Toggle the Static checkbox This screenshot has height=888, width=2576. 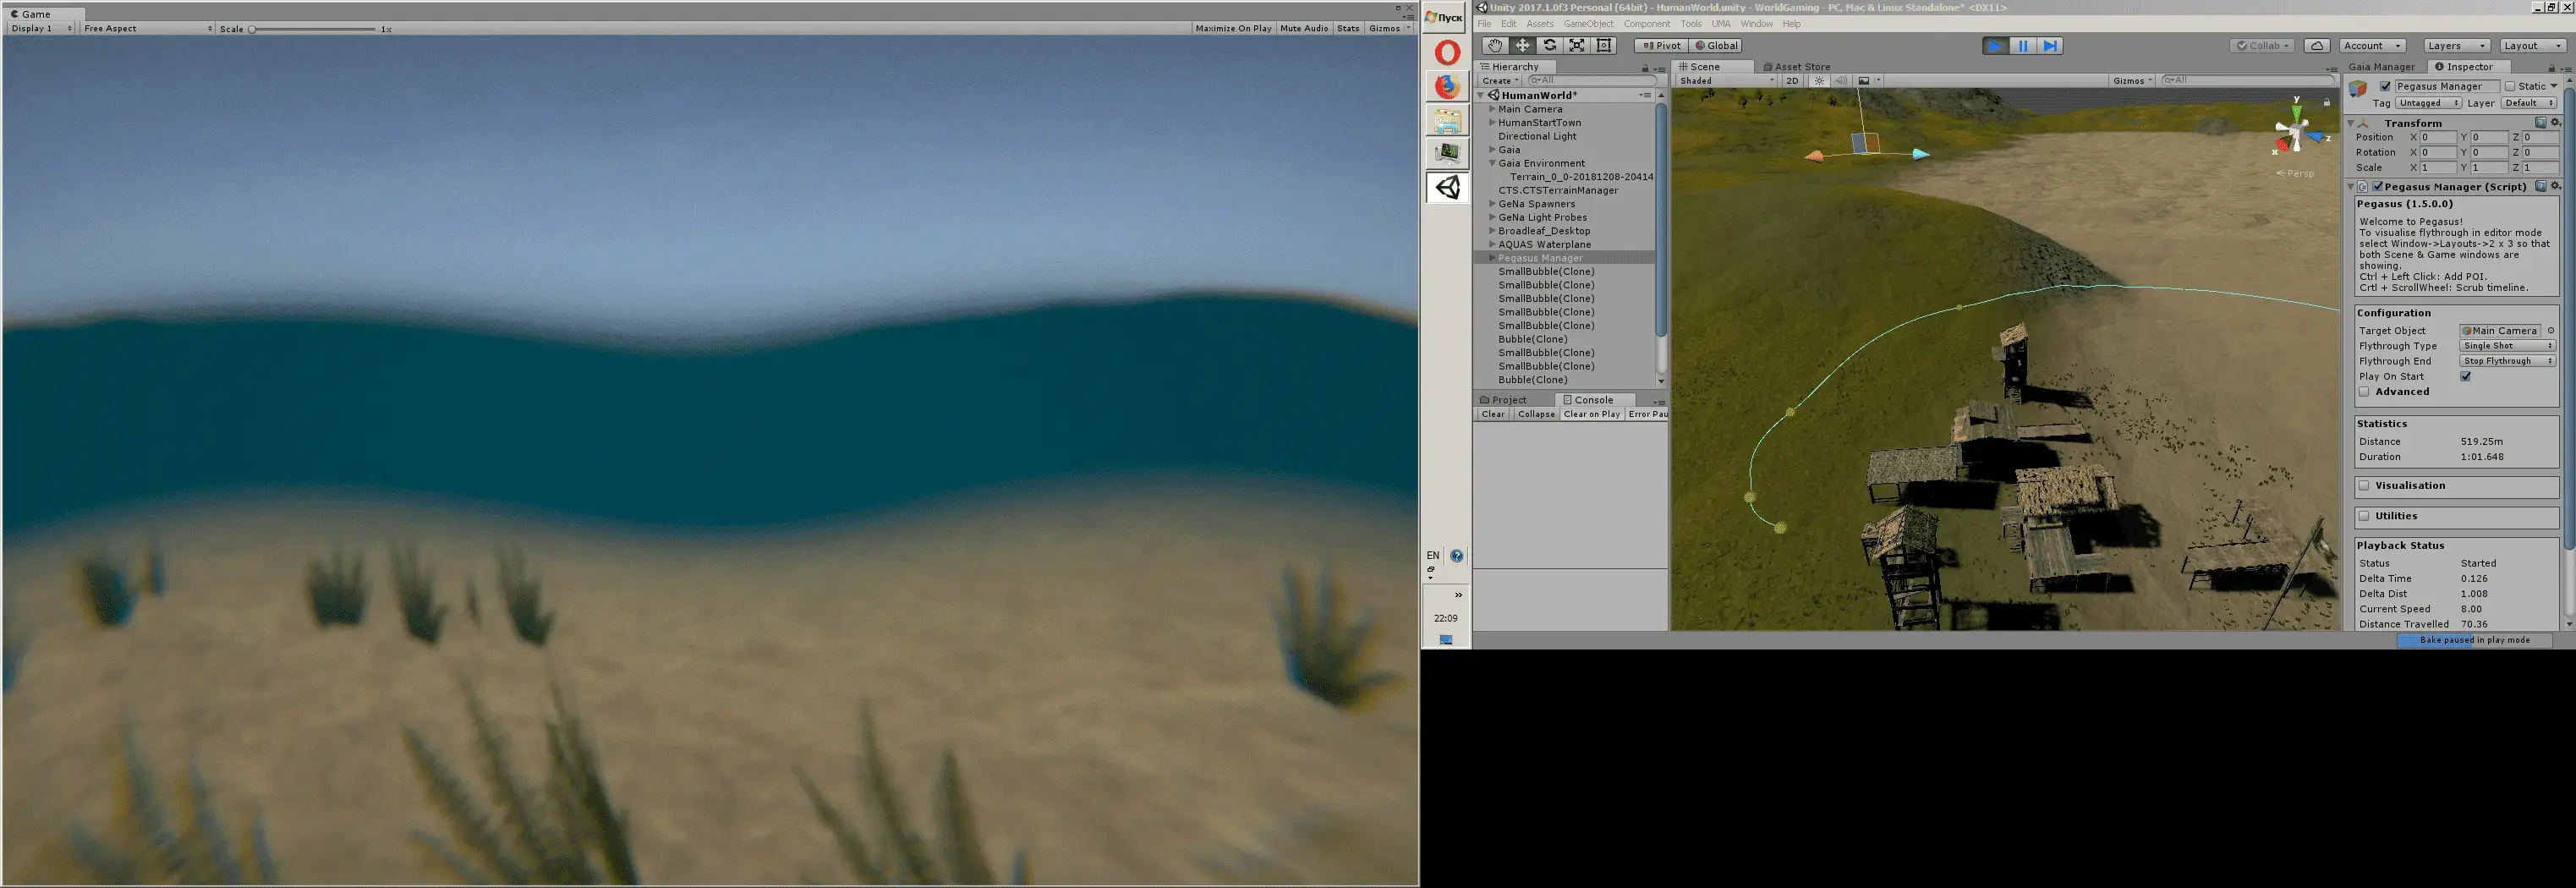(x=2510, y=87)
